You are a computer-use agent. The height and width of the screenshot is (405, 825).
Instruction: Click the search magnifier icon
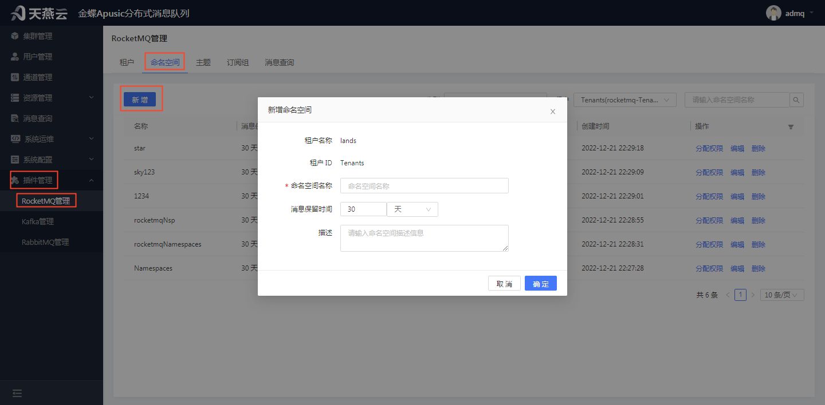coord(796,100)
